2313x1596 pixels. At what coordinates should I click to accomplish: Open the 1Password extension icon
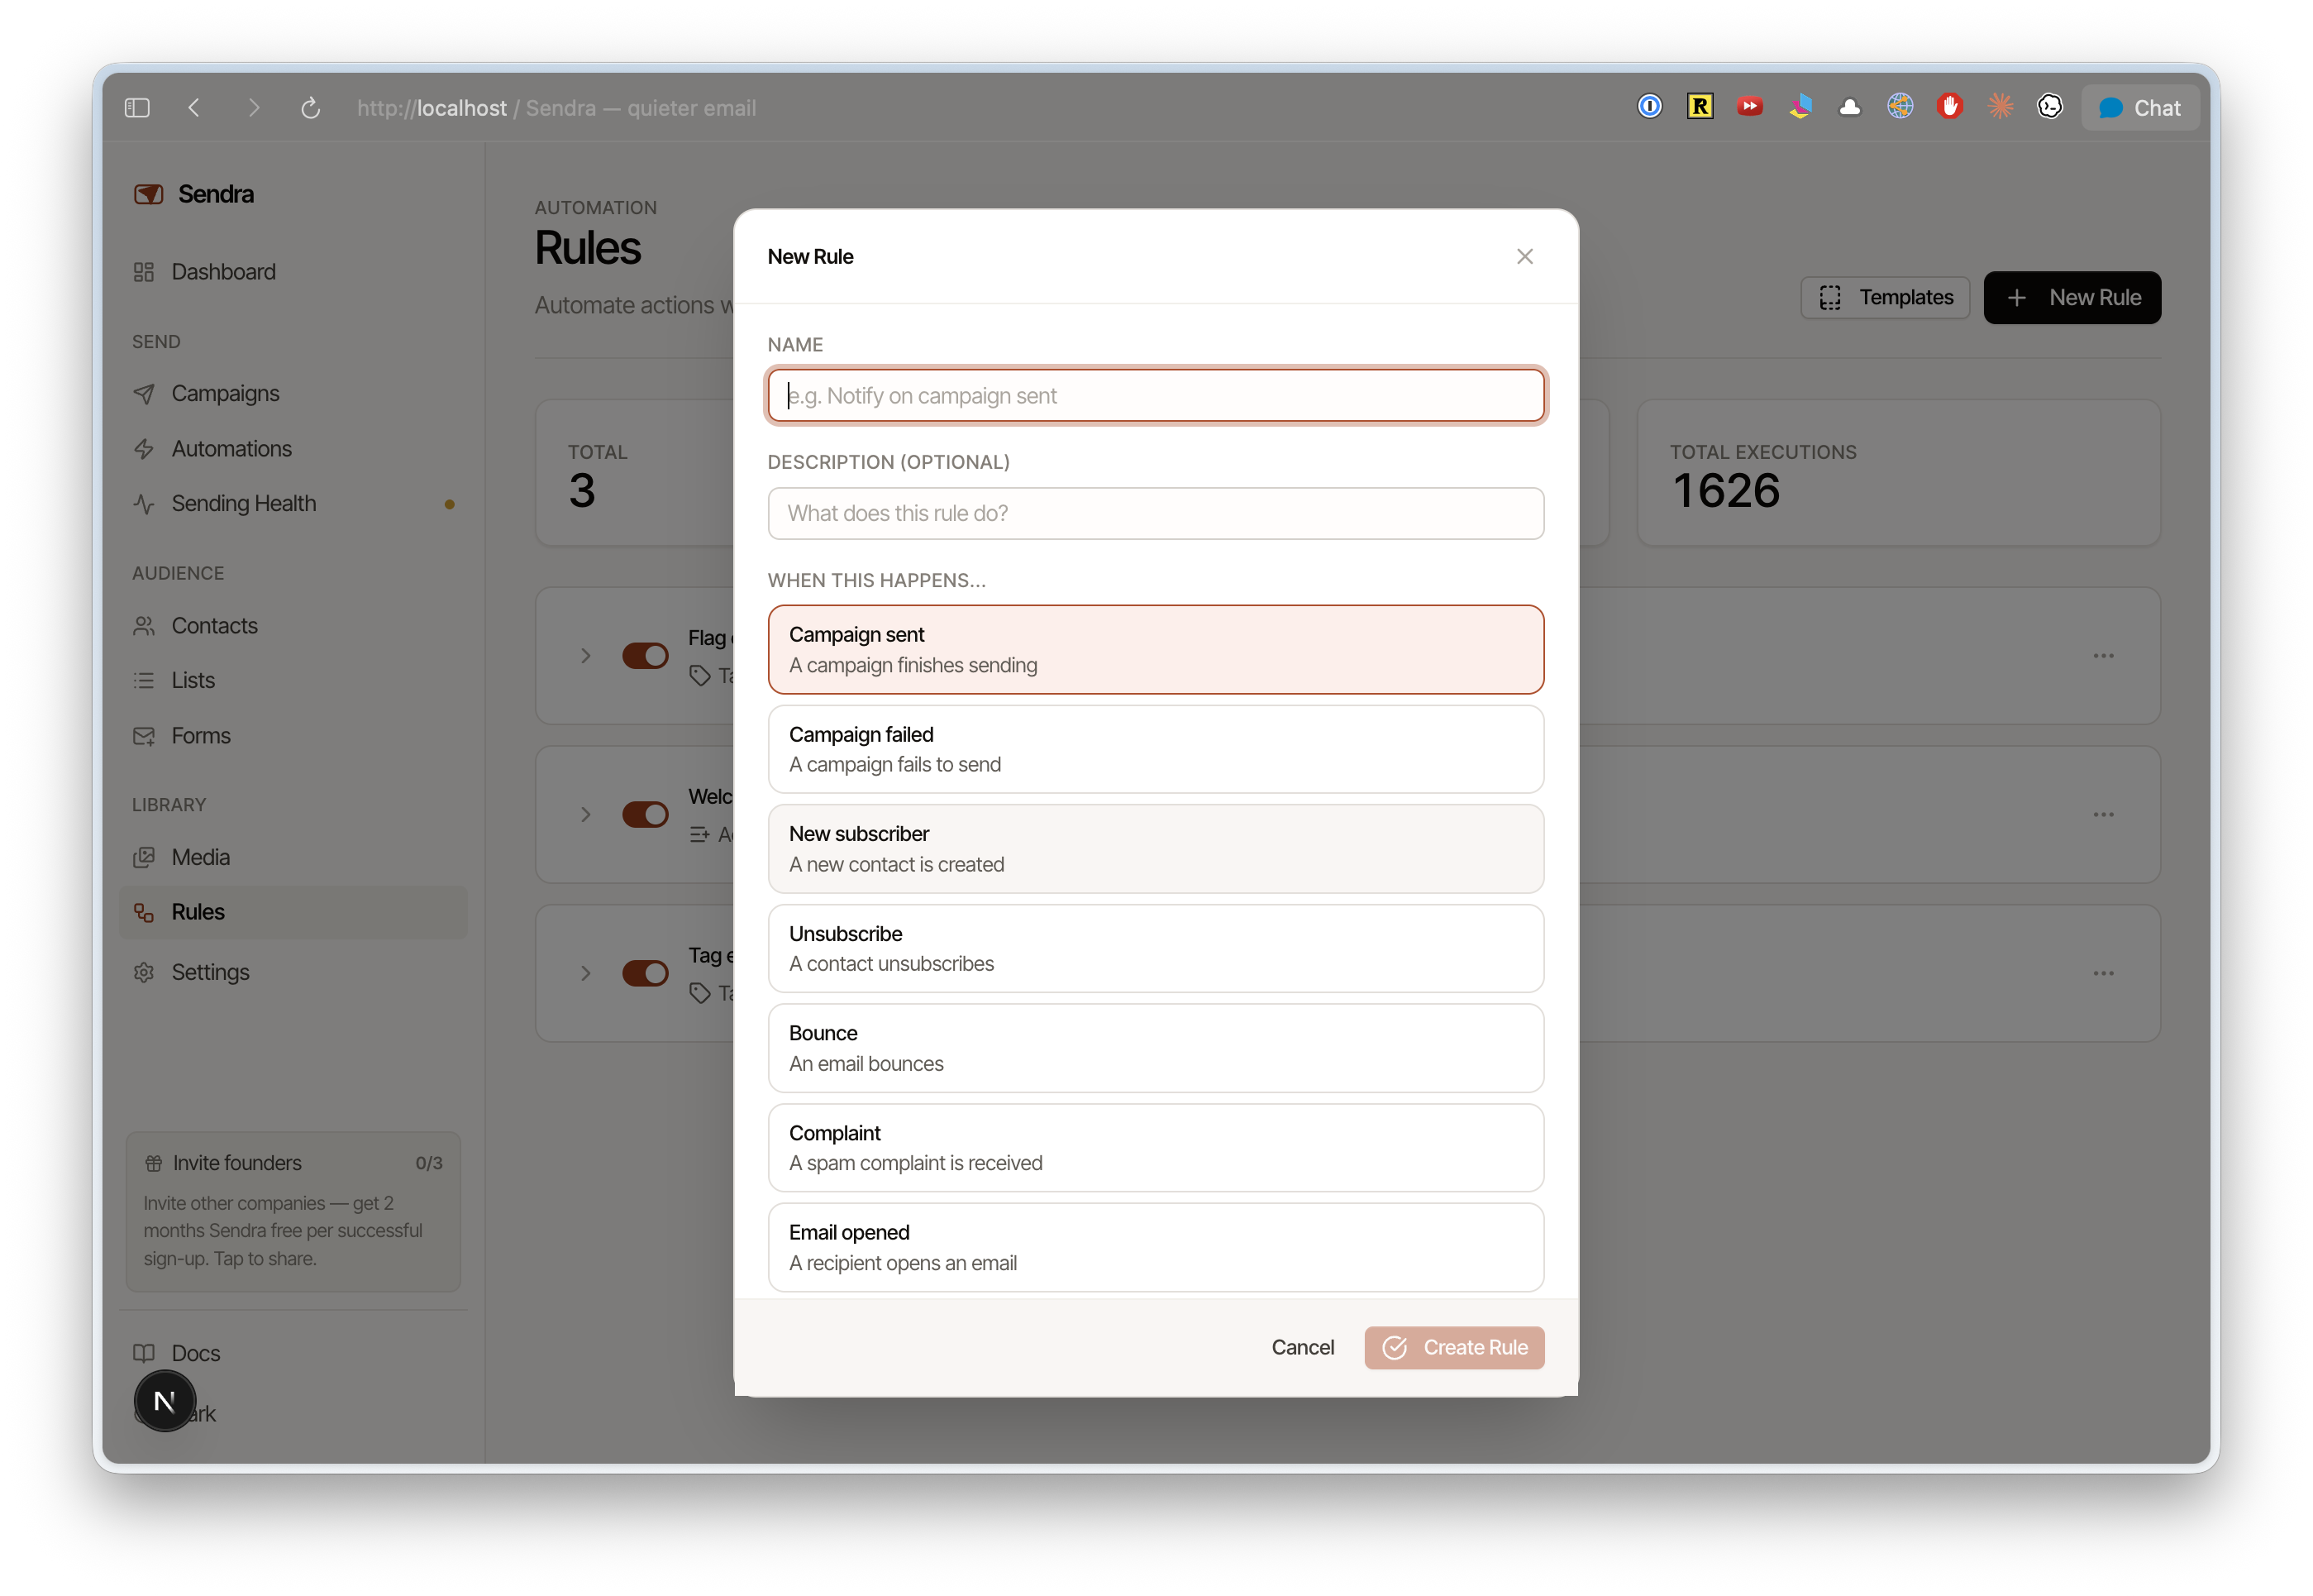pyautogui.click(x=1649, y=106)
